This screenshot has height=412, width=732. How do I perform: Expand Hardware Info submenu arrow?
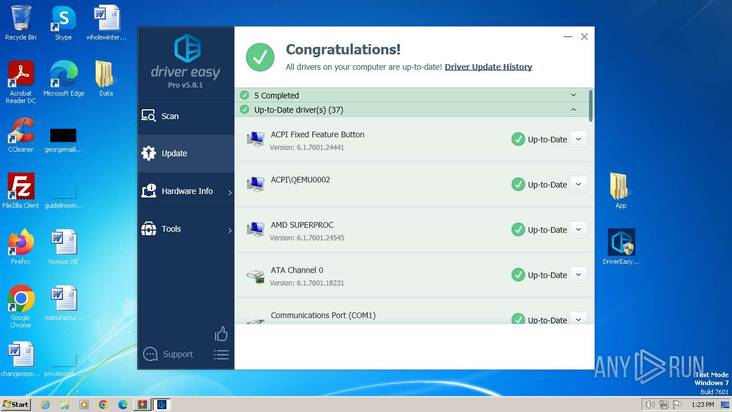pyautogui.click(x=230, y=193)
